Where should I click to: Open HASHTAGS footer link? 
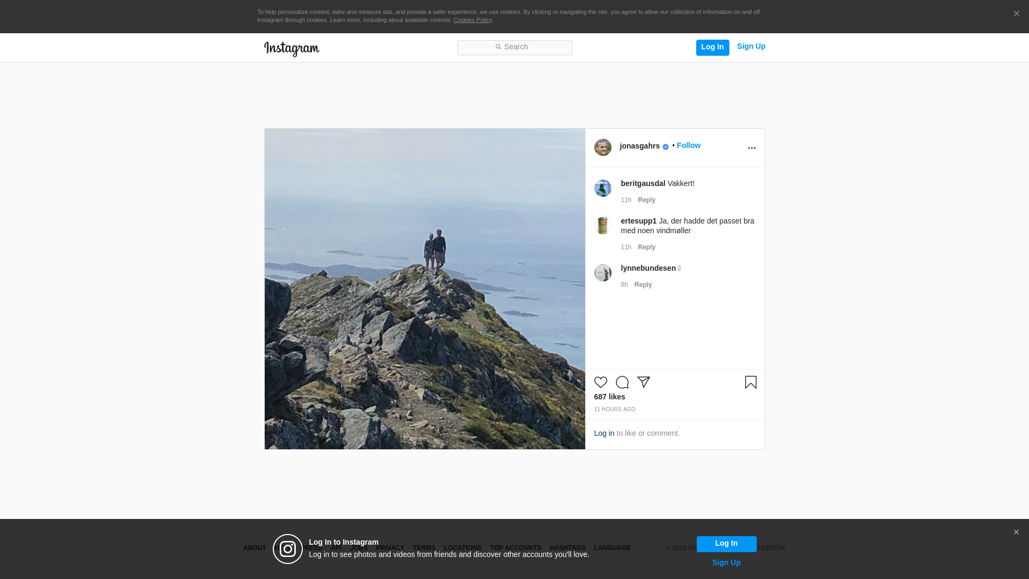pyautogui.click(x=568, y=548)
